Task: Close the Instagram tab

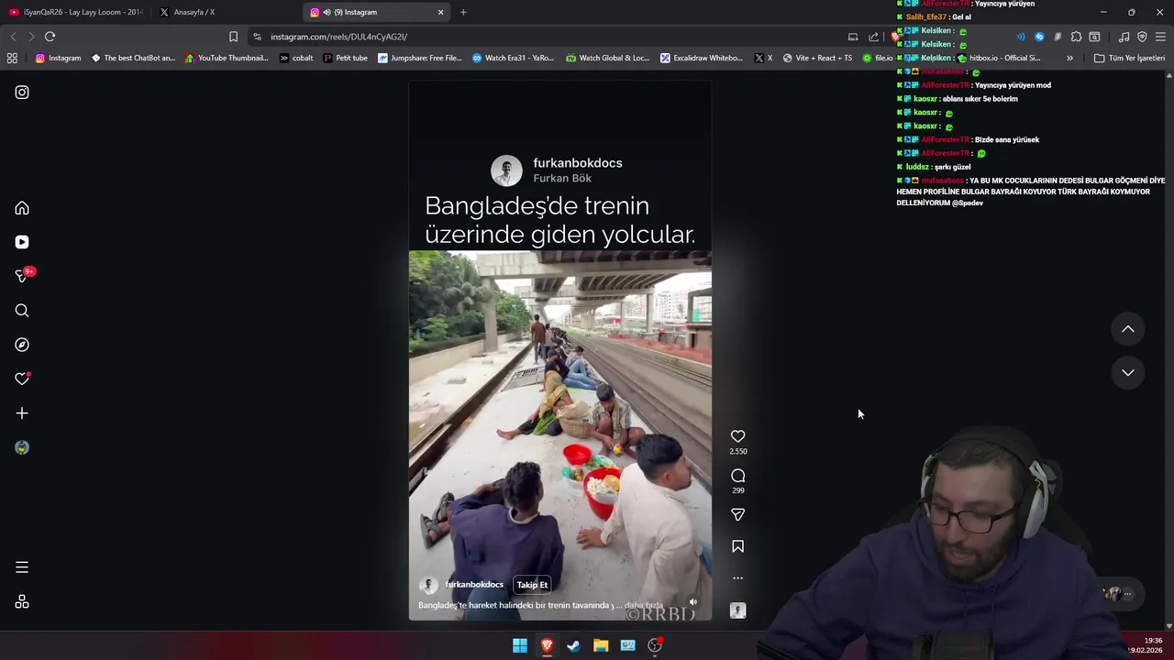Action: (441, 12)
